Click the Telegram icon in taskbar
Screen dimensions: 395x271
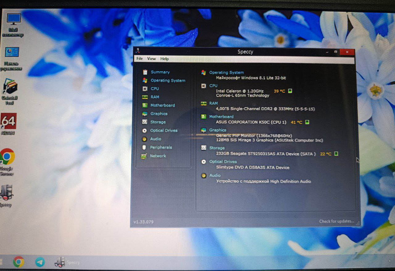coord(40,262)
